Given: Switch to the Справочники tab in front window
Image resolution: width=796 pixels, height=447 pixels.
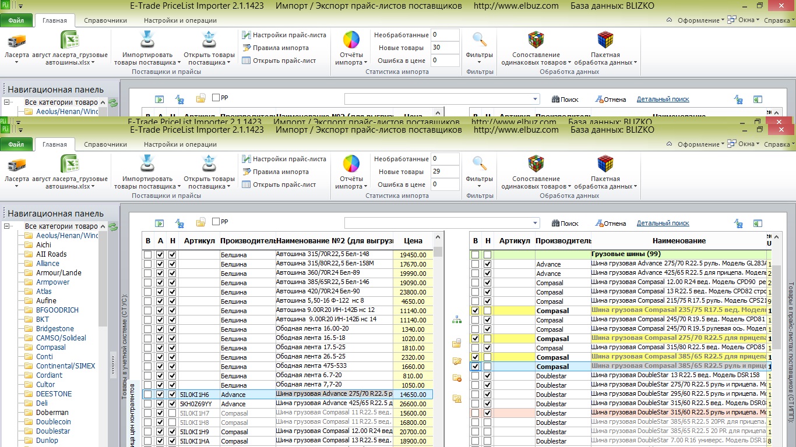Looking at the screenshot, I should click(105, 144).
